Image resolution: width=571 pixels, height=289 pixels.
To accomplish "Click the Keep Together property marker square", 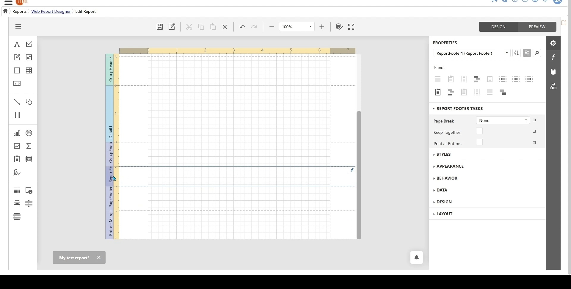I will point(535,132).
